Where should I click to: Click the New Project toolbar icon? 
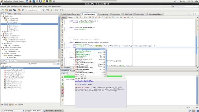point(7,10)
